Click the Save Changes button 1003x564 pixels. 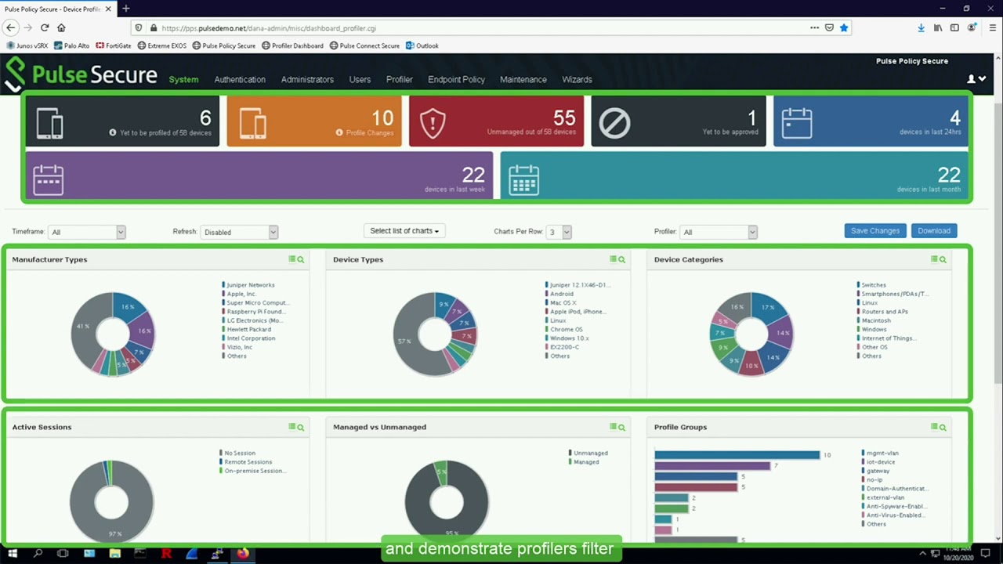(875, 231)
